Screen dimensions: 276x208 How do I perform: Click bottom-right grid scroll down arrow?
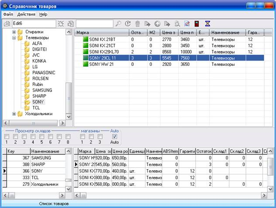click(270, 189)
